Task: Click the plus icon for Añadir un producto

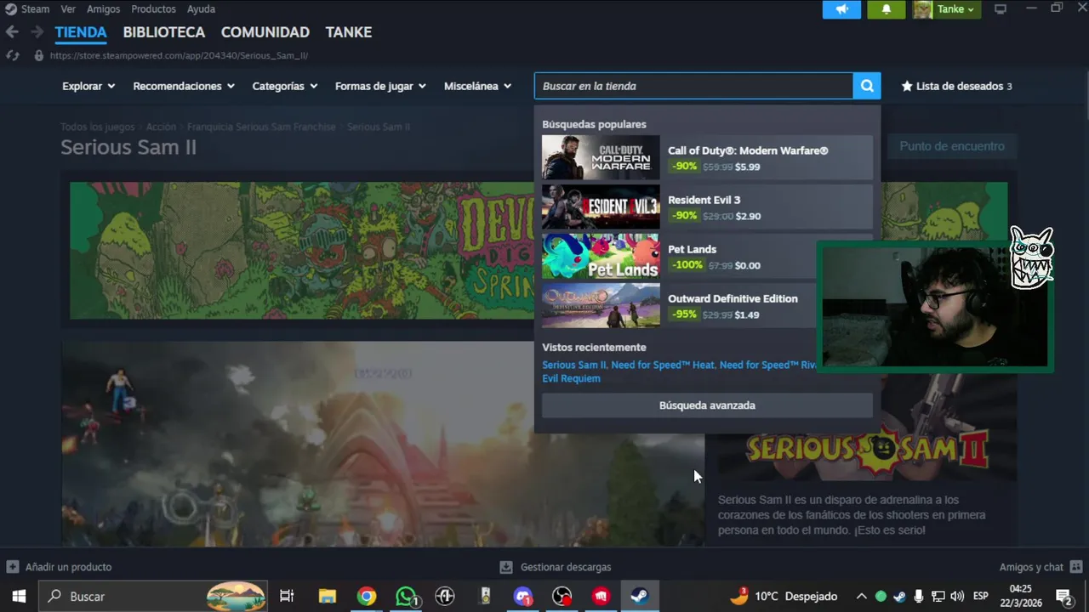Action: click(12, 567)
